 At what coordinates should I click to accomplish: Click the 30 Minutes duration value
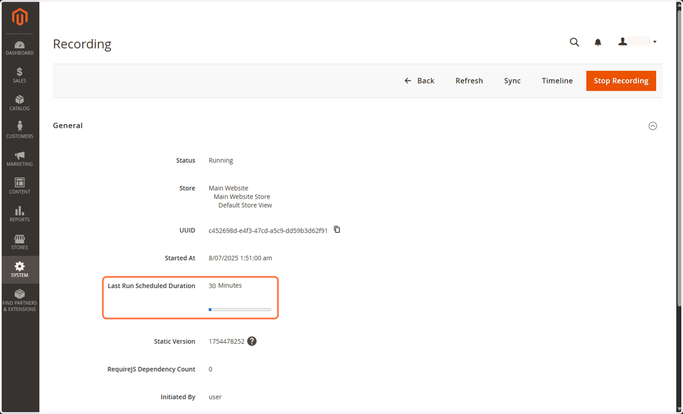pyautogui.click(x=225, y=285)
